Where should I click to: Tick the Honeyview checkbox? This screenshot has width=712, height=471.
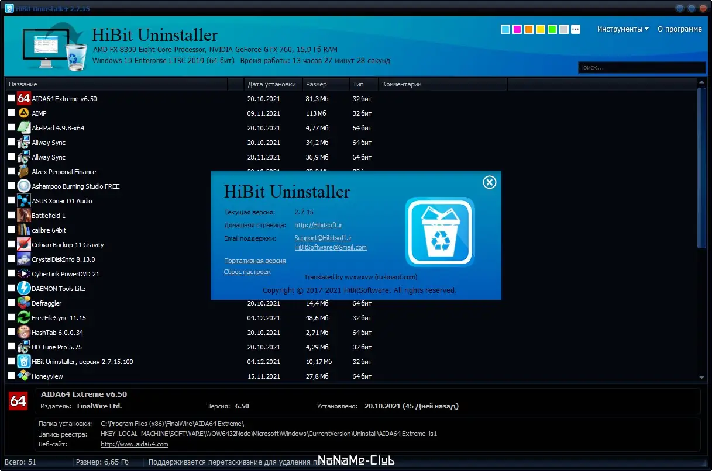12,376
